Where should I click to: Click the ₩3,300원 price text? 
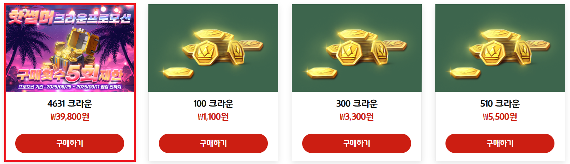tap(357, 117)
